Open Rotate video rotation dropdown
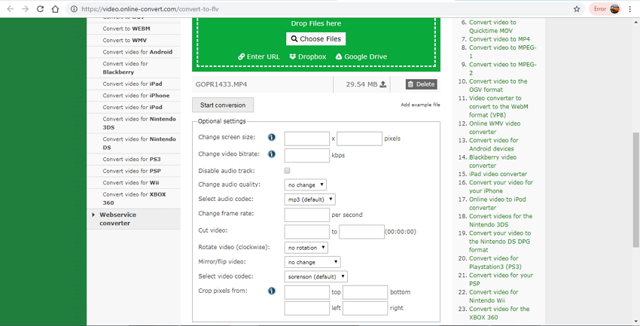This screenshot has width=640, height=326. 306,247
